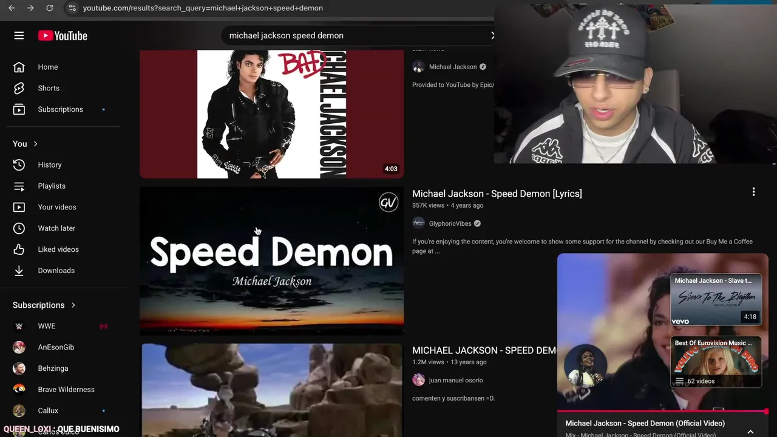This screenshot has height=437, width=777.
Task: Open the desert rocks Speed Demon thumbnail
Action: 271,390
